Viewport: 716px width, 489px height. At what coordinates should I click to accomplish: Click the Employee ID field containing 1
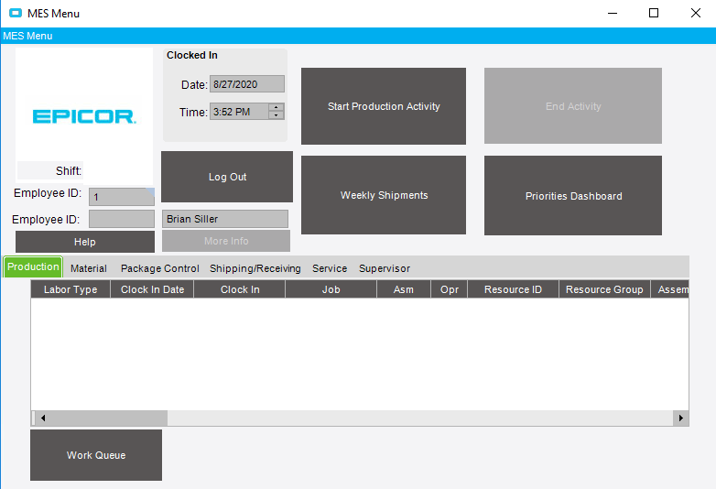tap(122, 197)
